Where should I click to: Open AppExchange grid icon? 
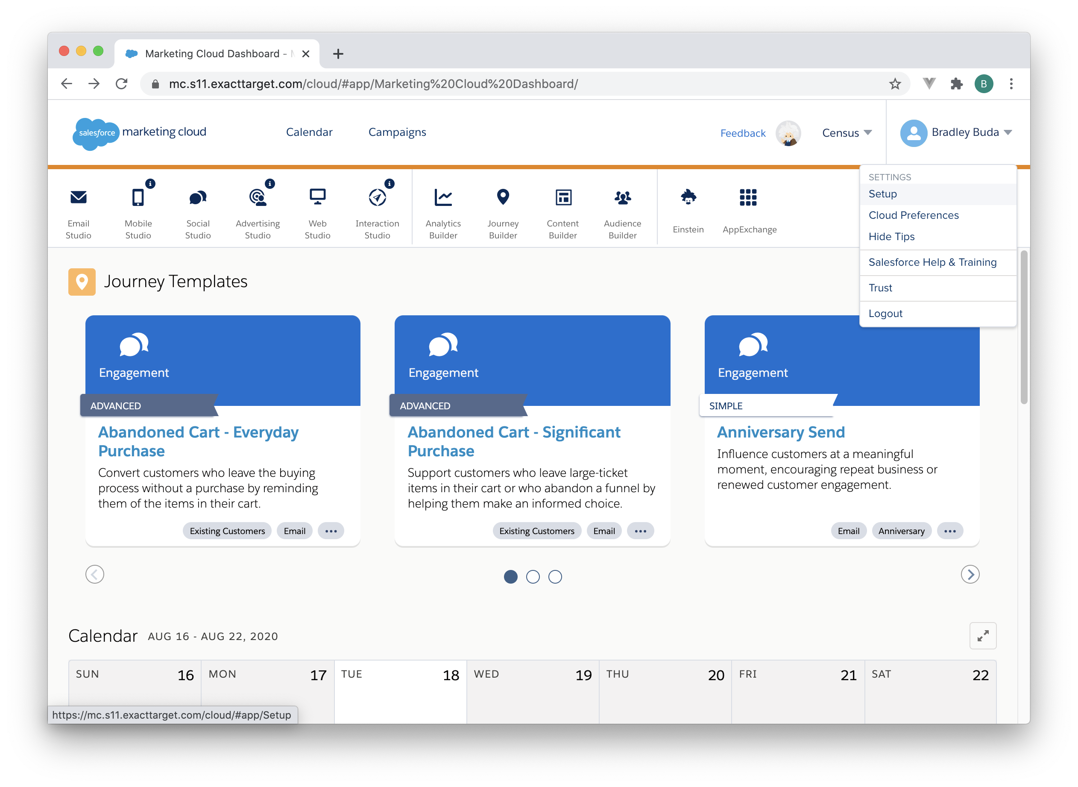pyautogui.click(x=748, y=197)
